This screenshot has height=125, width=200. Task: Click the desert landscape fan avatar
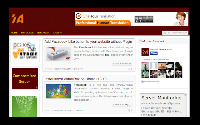(162, 66)
